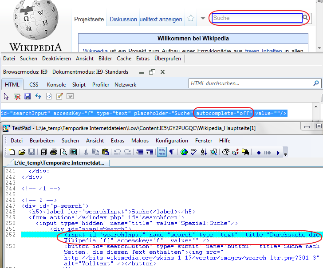Switch to the Skript tab

point(79,85)
